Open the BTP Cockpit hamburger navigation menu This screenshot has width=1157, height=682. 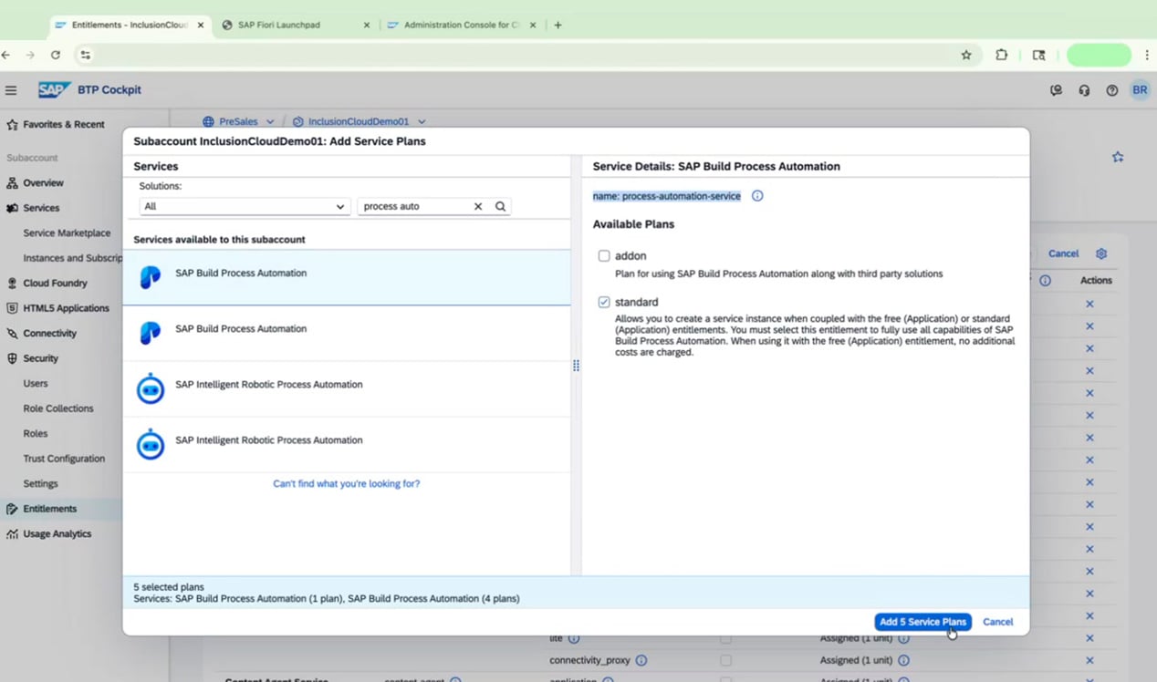coord(11,90)
